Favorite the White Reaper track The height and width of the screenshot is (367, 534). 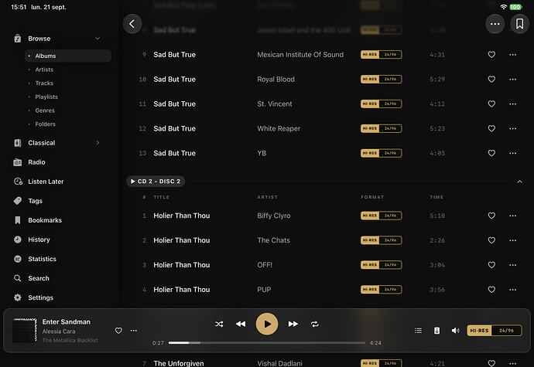[x=491, y=128]
